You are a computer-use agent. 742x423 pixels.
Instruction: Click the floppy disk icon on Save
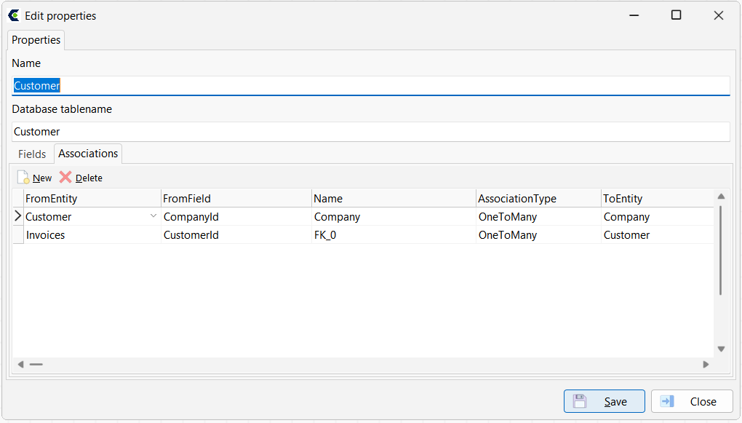coord(580,401)
